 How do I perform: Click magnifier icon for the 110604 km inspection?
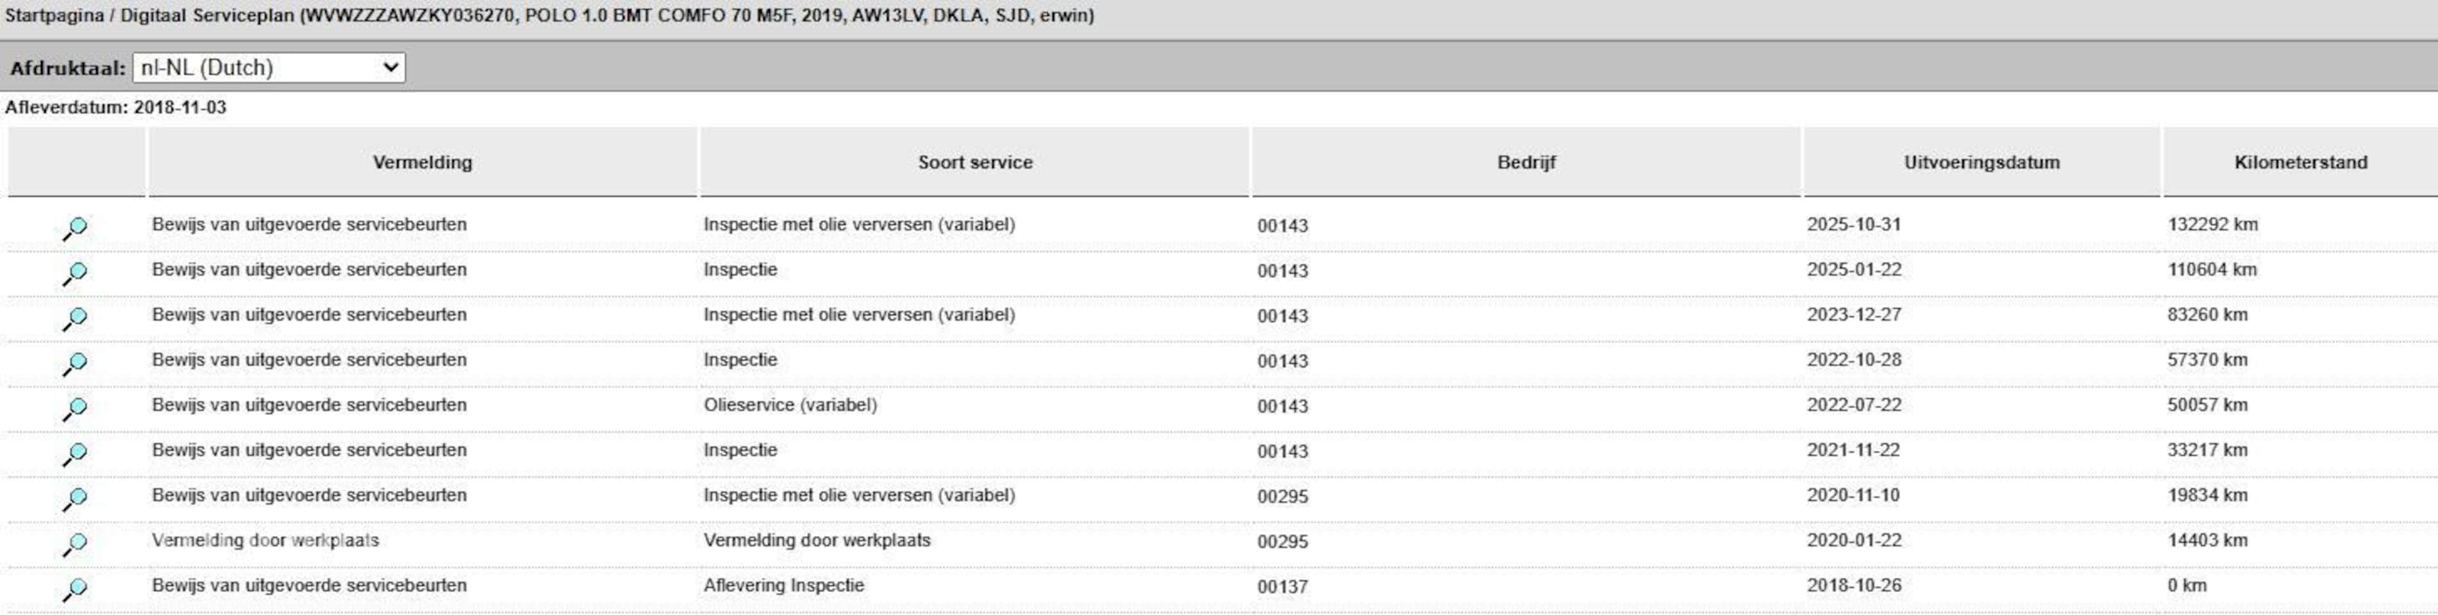(75, 274)
